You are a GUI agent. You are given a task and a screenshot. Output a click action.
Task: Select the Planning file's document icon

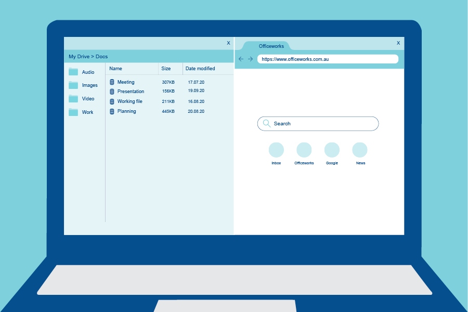(x=112, y=111)
